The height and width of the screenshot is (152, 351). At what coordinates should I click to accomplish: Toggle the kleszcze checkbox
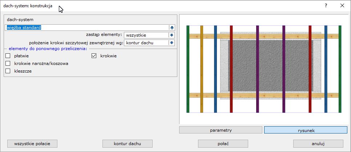tap(8, 71)
